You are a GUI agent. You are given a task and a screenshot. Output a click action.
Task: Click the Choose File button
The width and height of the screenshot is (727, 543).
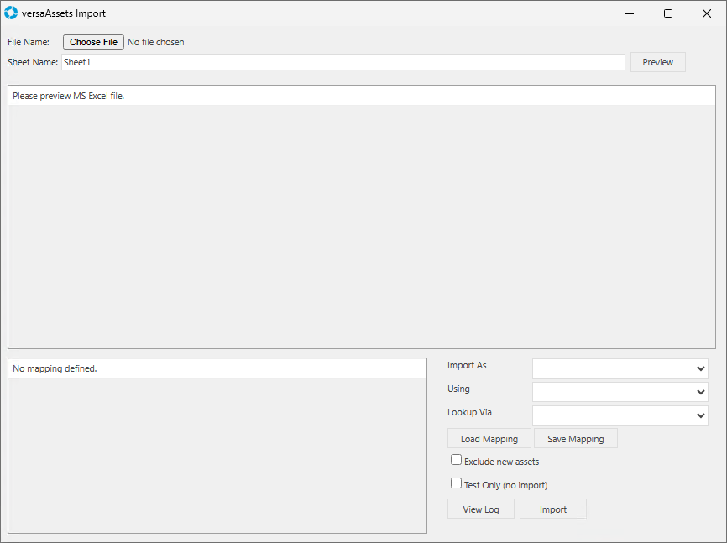(93, 42)
